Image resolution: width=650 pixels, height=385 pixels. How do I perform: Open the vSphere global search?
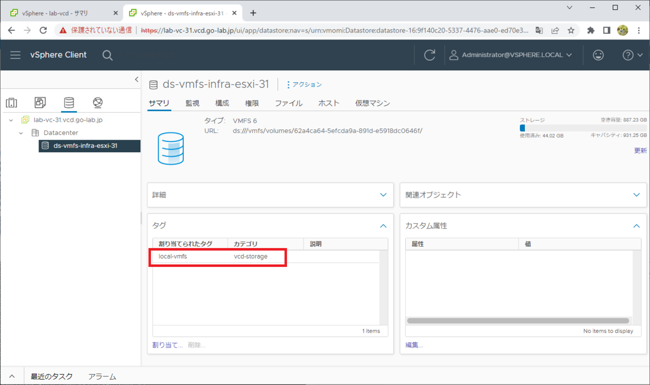point(107,55)
